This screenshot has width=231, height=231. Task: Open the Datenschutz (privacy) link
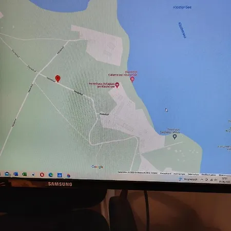pyautogui.click(x=193, y=174)
